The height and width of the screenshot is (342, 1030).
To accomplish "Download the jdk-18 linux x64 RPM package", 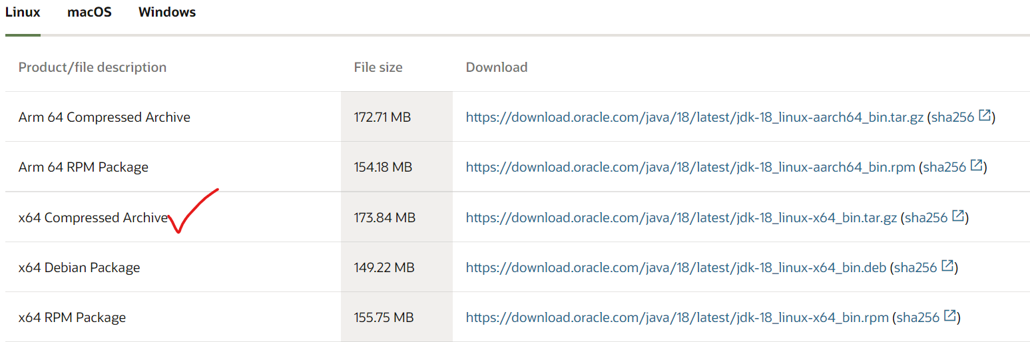I will pos(677,317).
